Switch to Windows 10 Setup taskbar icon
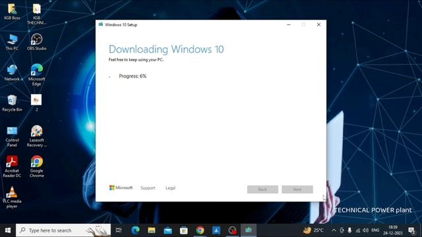The width and height of the screenshot is (422, 237). (x=249, y=230)
